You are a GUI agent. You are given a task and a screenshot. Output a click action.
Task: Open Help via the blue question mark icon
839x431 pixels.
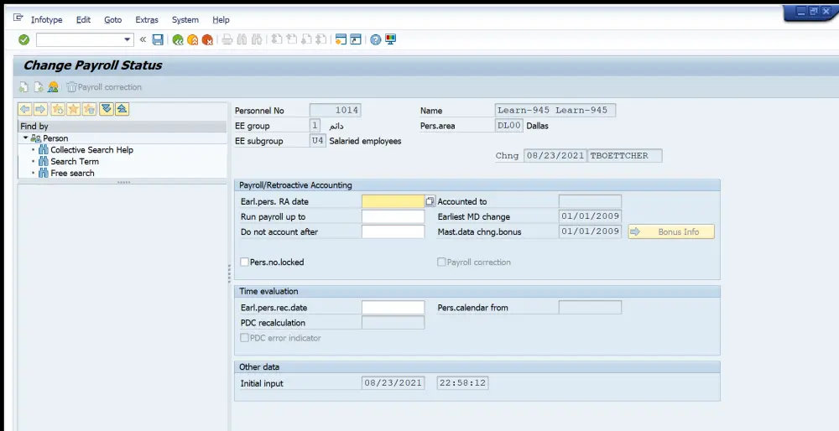pos(376,39)
